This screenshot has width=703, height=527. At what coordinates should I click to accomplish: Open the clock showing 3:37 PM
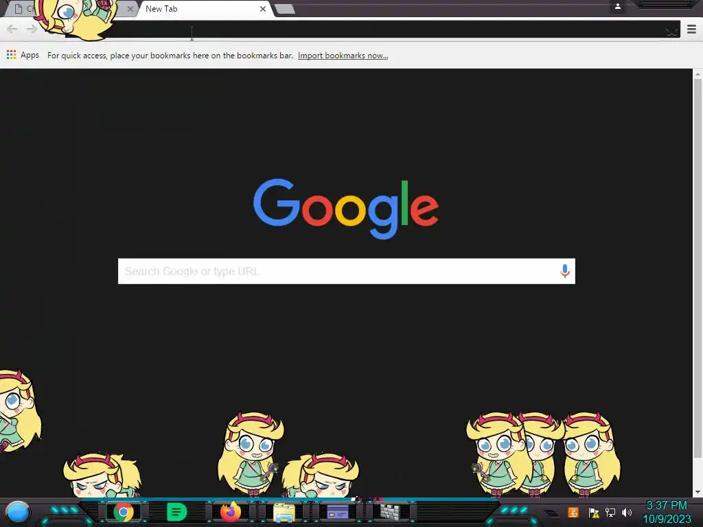pyautogui.click(x=667, y=512)
